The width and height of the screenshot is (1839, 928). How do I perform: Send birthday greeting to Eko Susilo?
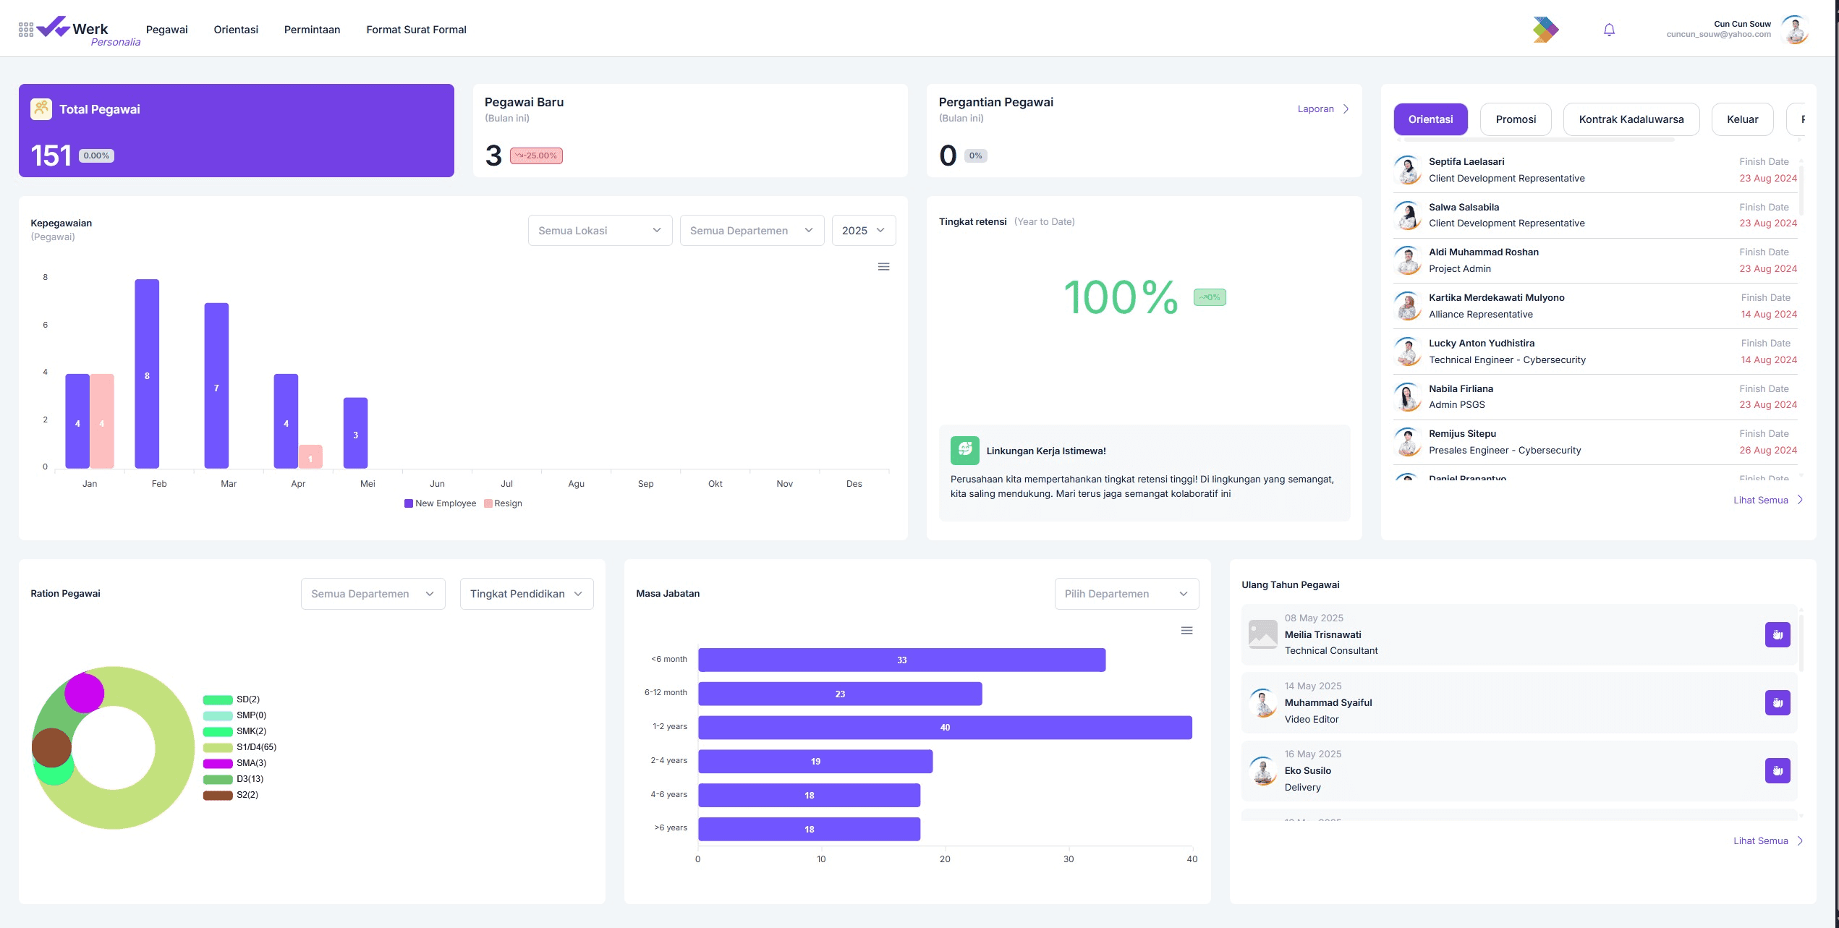tap(1778, 770)
